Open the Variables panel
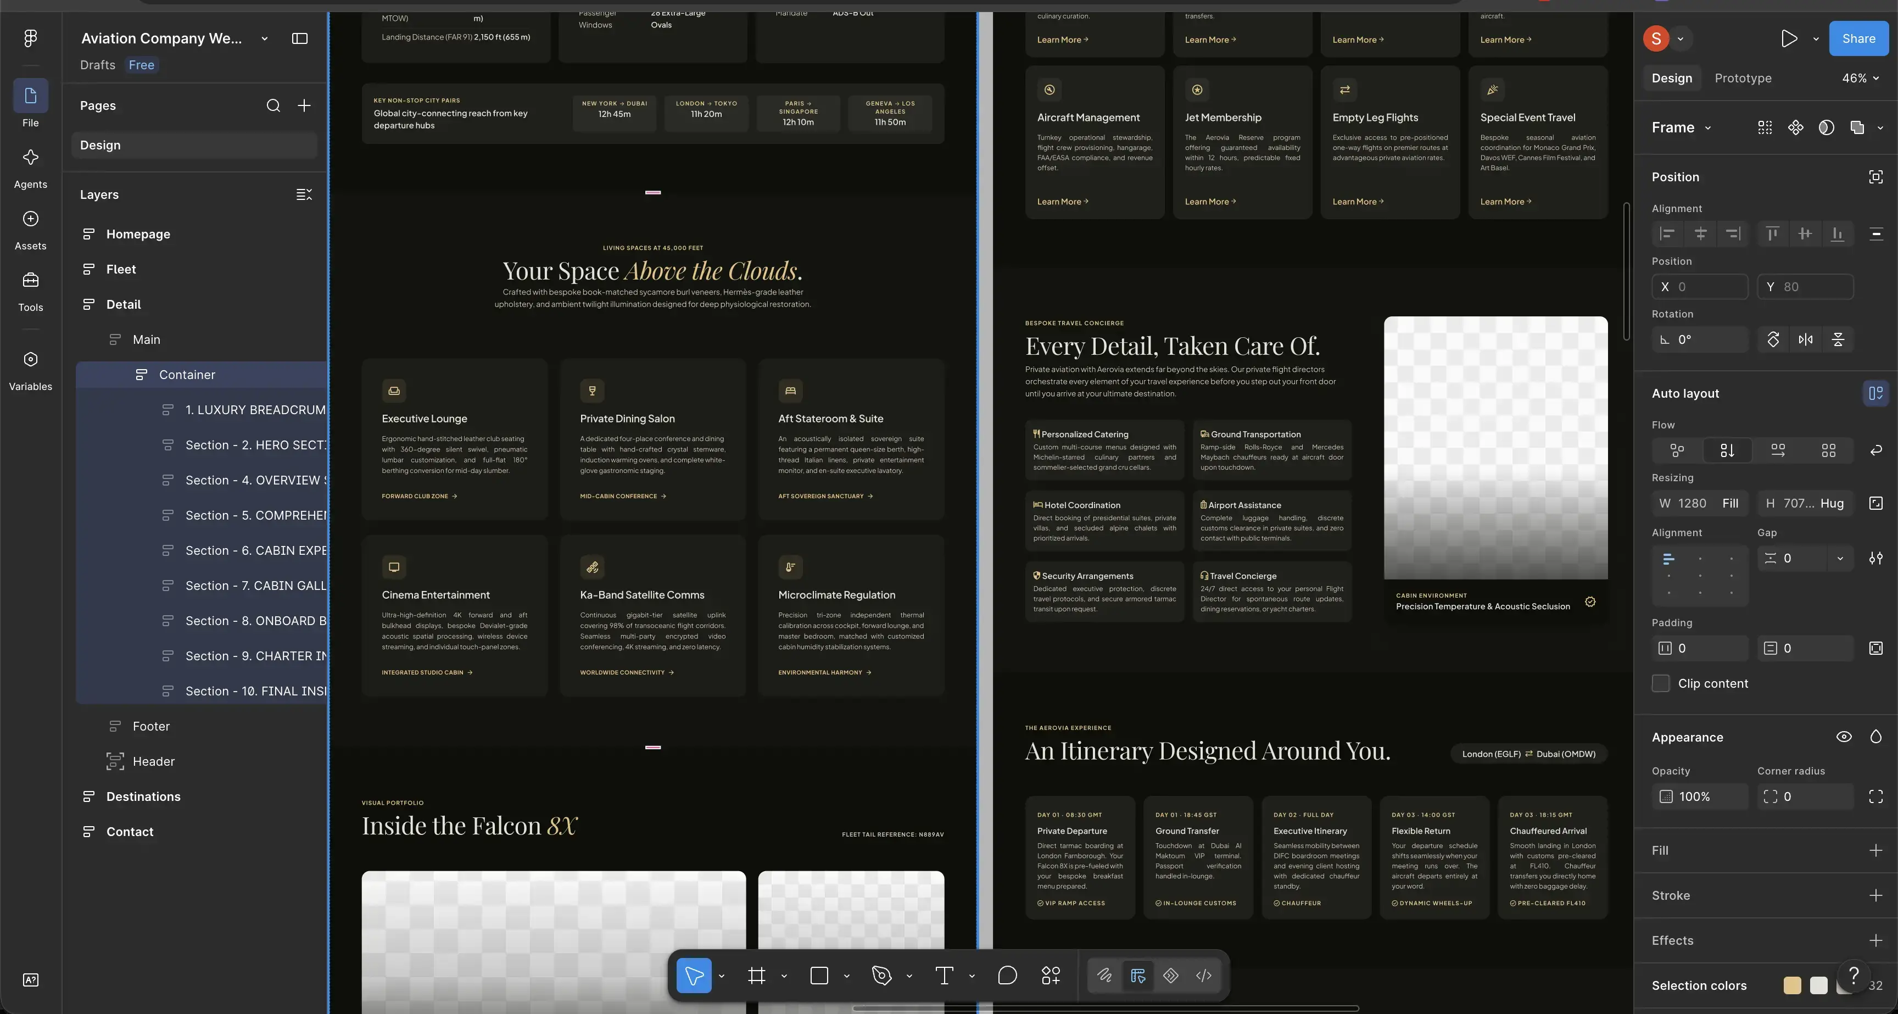 coord(30,371)
